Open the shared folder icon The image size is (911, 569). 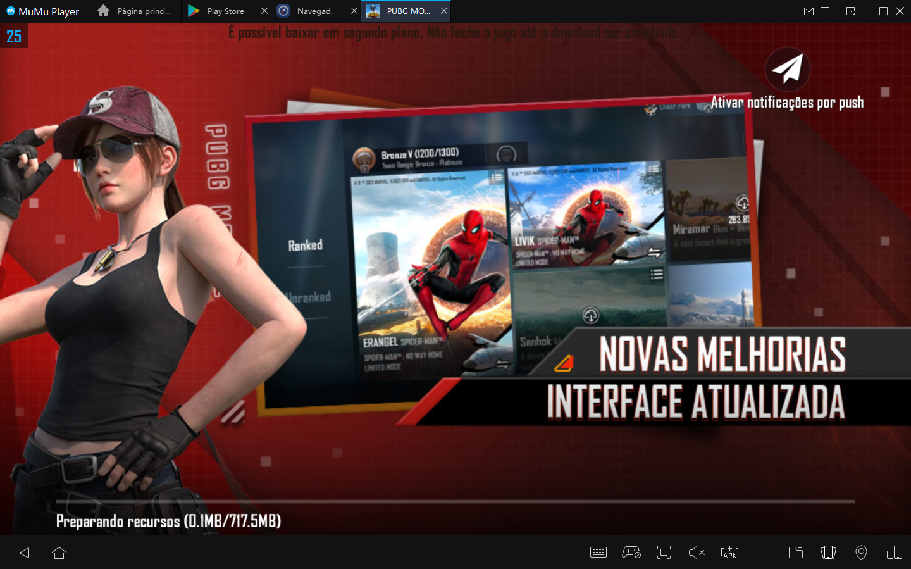click(x=795, y=553)
